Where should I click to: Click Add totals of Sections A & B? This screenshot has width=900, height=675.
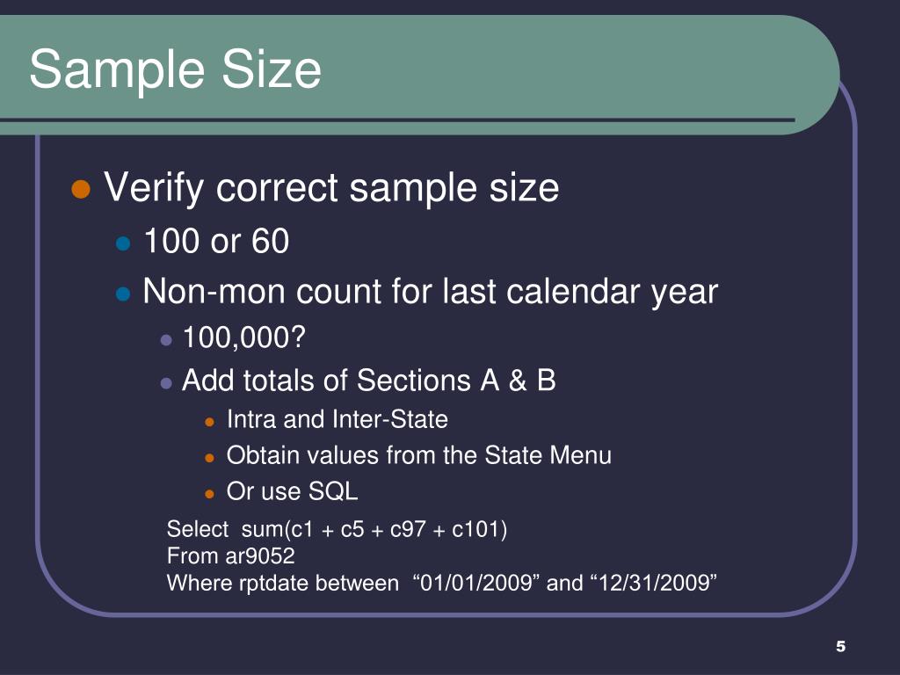tap(368, 380)
